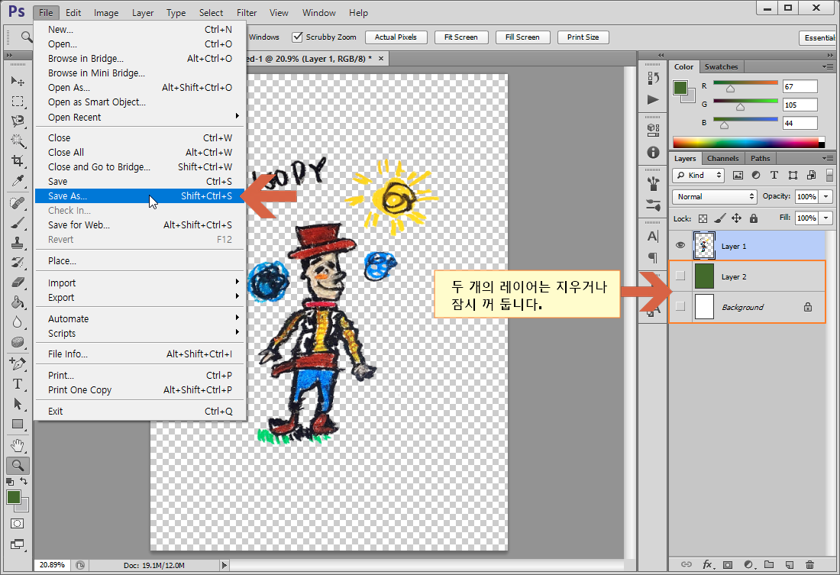Viewport: 840px width, 575px height.
Task: Choose Save As from File menu
Action: (140, 196)
